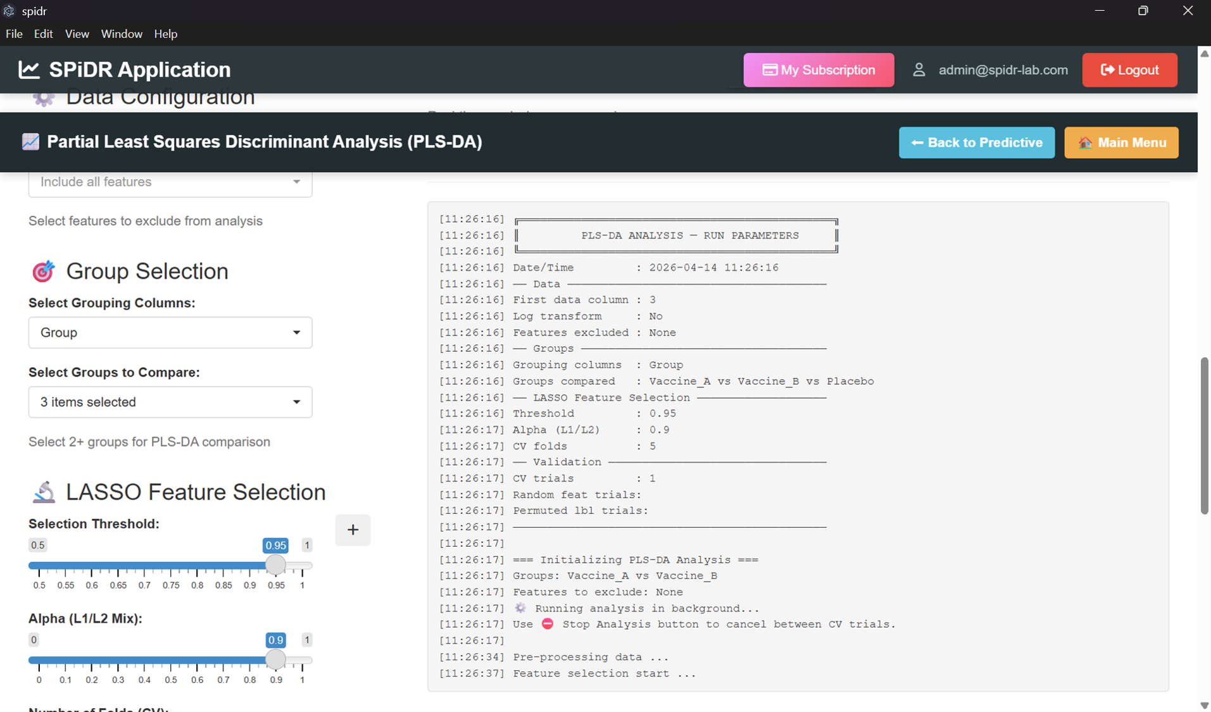1211x712 pixels.
Task: Go Back to Predictive
Action: point(976,142)
